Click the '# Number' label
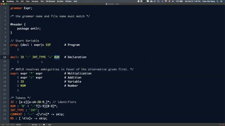 pyautogui.click(x=71, y=86)
